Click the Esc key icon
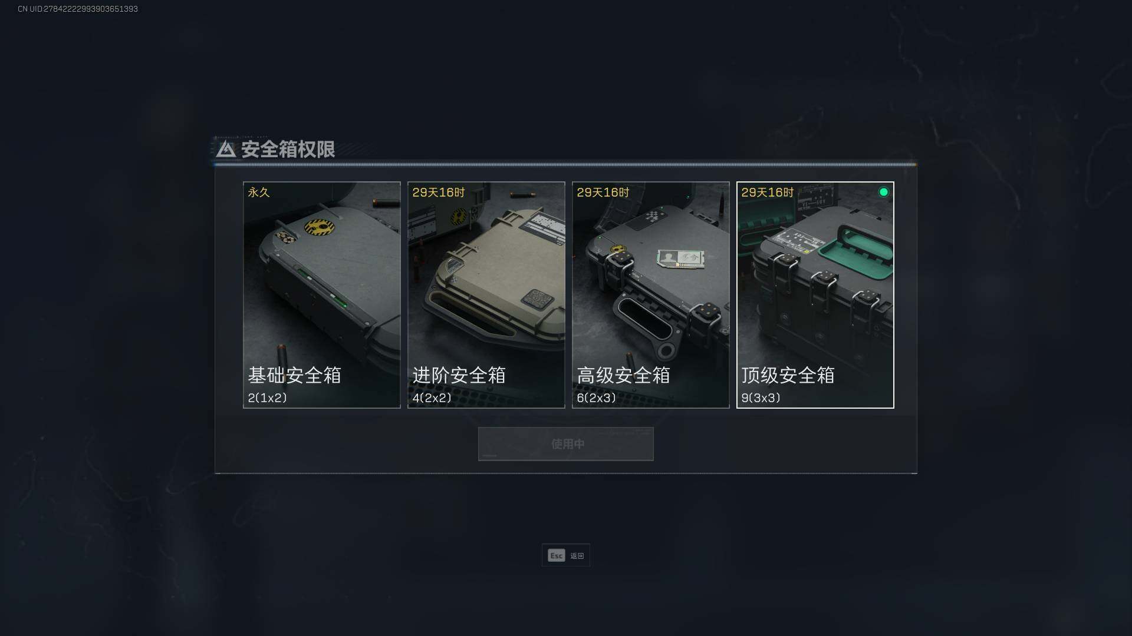The height and width of the screenshot is (636, 1132). click(557, 556)
